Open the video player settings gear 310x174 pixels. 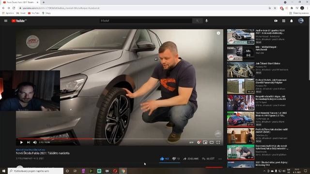point(199,142)
